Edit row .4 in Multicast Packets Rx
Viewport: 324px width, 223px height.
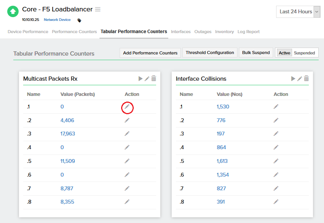(127, 147)
